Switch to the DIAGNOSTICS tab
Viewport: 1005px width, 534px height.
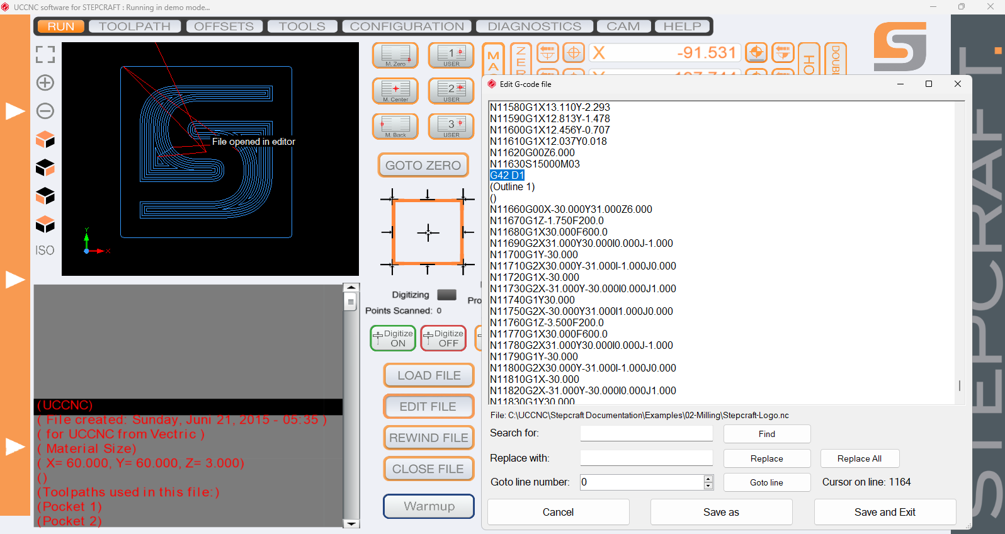tap(535, 26)
